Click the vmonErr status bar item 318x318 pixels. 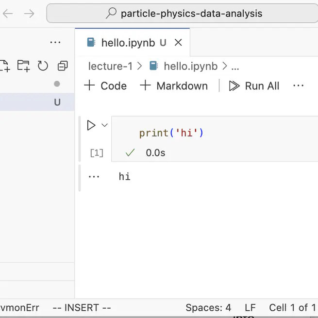point(19,308)
